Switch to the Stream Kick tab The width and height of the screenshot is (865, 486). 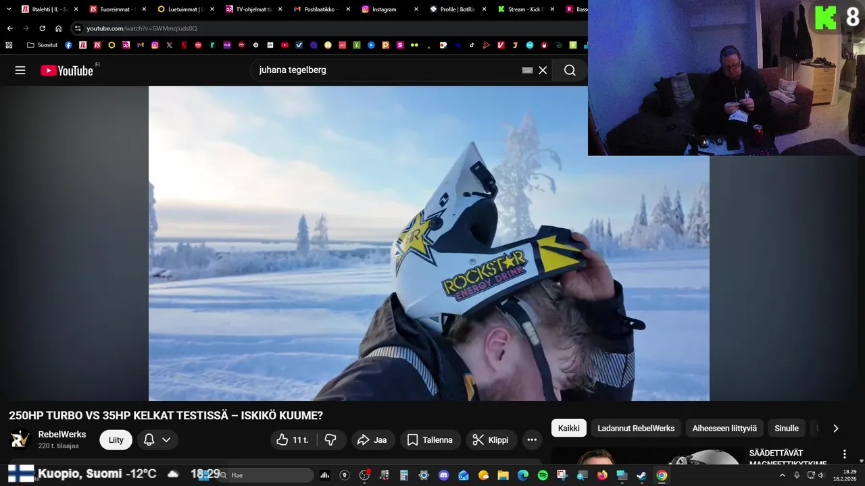[x=526, y=9]
